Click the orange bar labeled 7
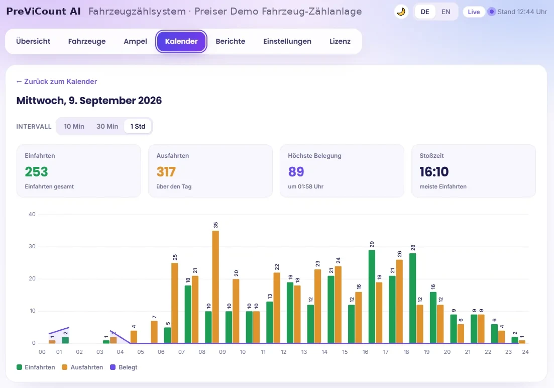 pyautogui.click(x=154, y=332)
